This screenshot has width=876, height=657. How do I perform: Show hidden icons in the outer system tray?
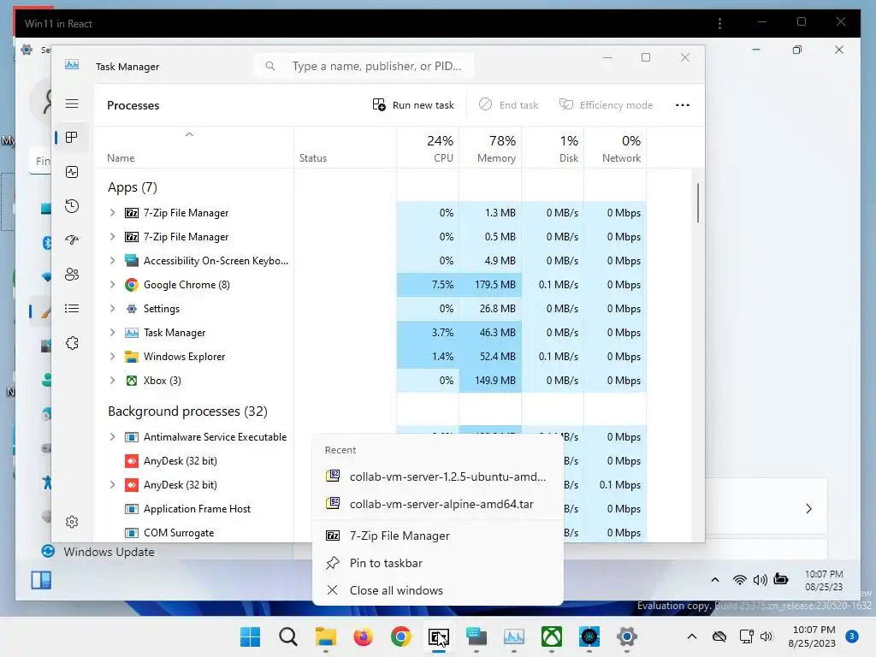coord(691,636)
